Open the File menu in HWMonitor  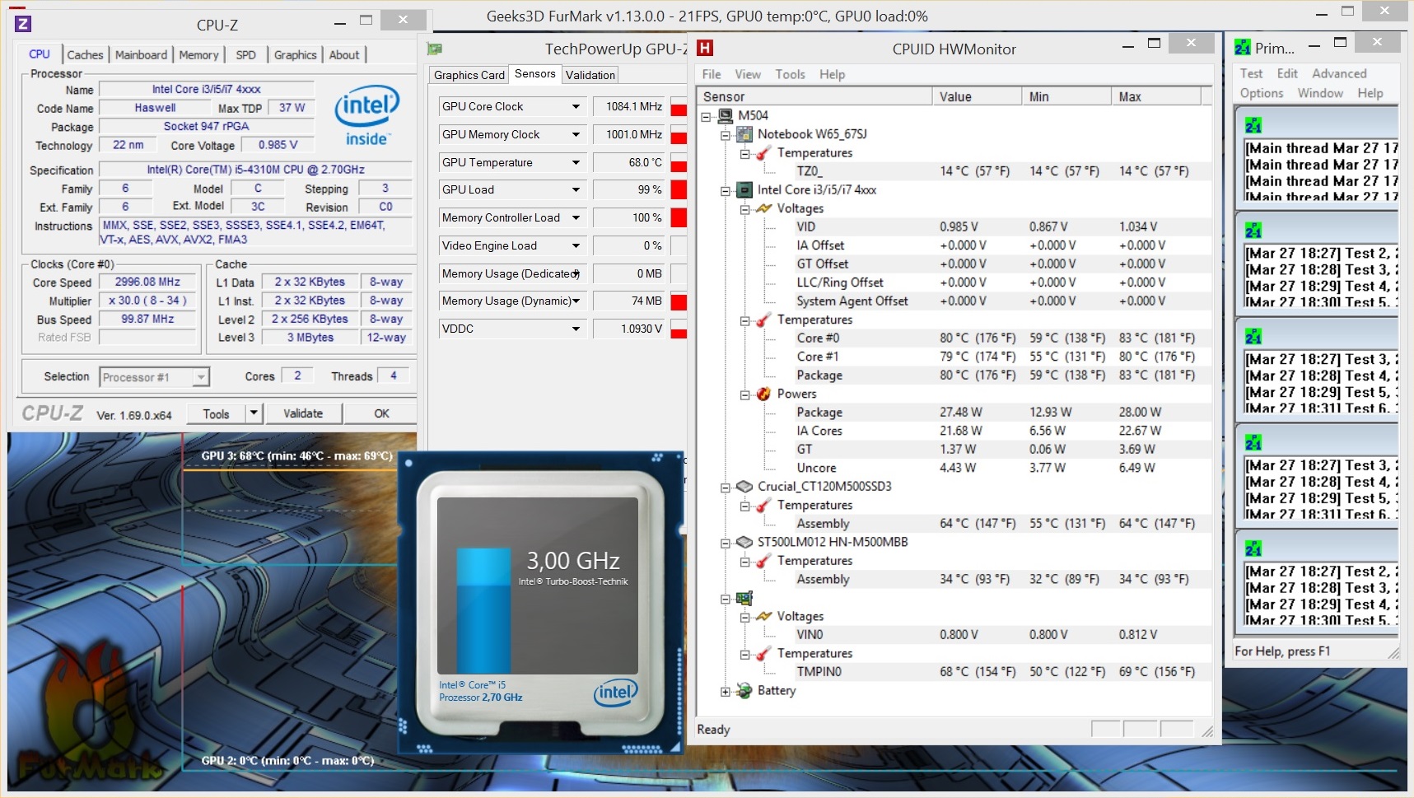[x=712, y=74]
